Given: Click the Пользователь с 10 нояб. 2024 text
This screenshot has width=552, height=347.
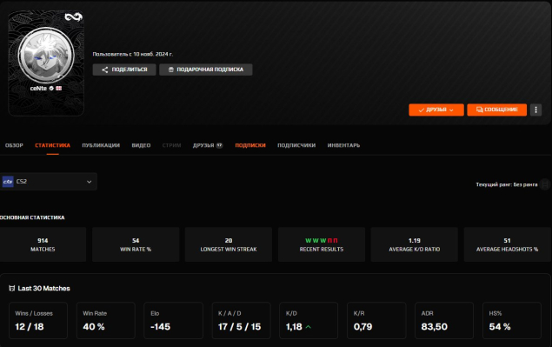Looking at the screenshot, I should (x=133, y=54).
